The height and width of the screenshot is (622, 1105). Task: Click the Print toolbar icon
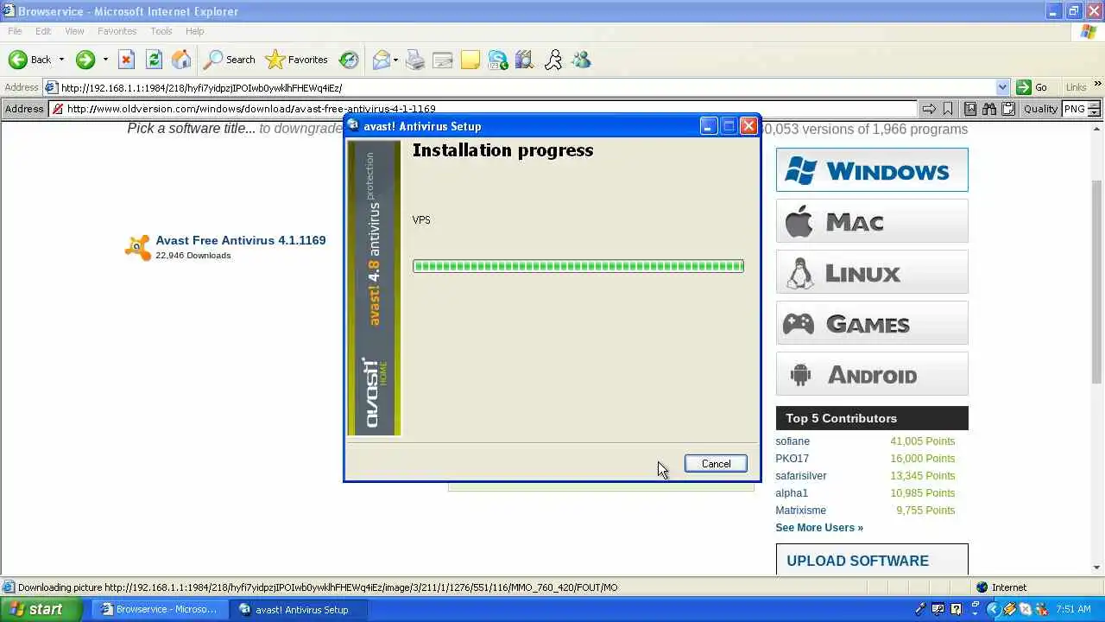pos(415,60)
